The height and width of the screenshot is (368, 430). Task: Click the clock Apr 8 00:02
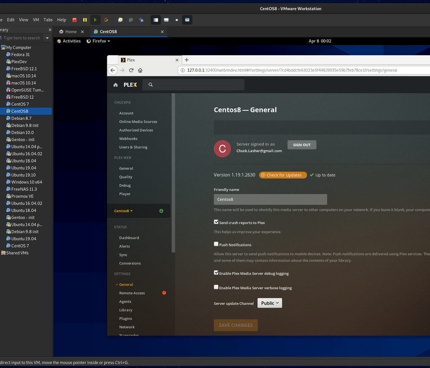point(320,41)
